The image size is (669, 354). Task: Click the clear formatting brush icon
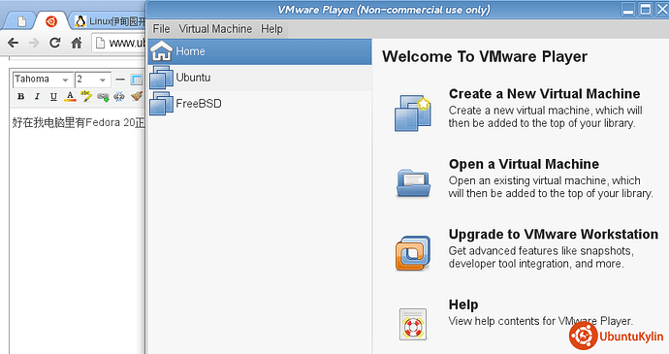[x=136, y=96]
